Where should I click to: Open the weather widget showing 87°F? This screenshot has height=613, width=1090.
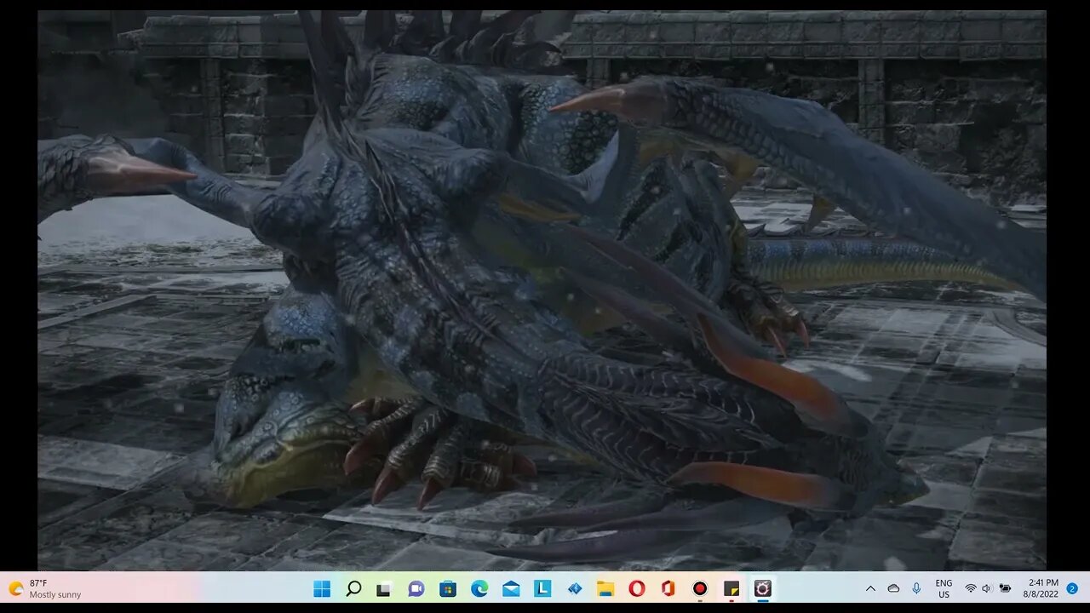44,588
